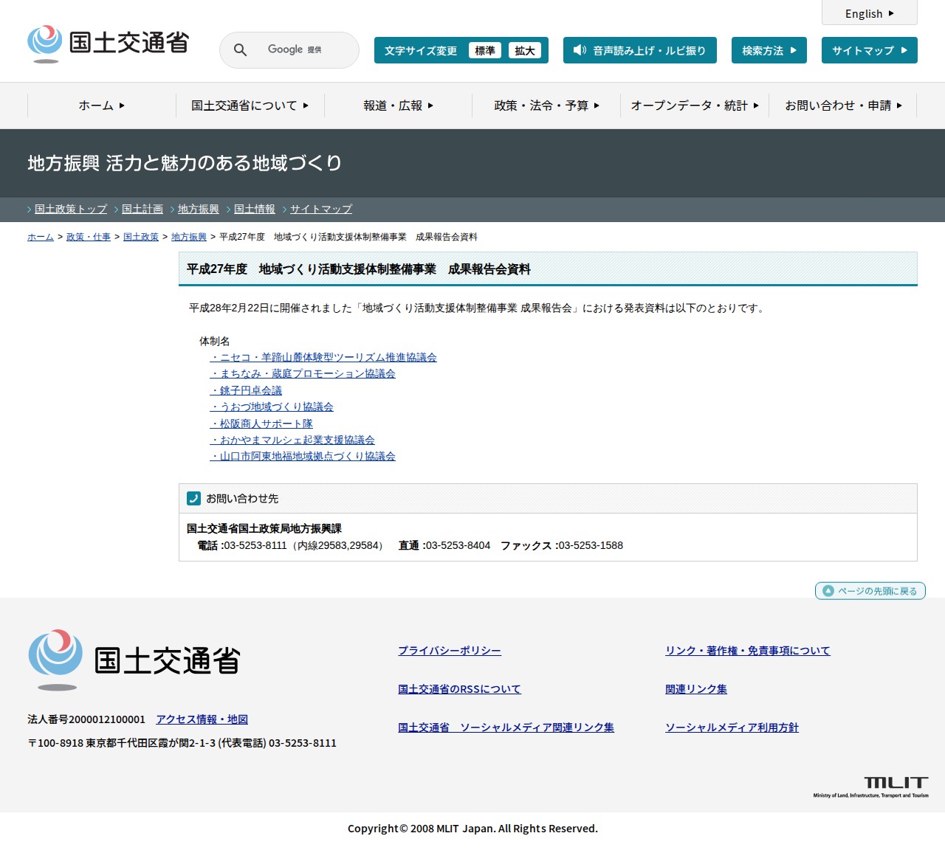Viewport: 945px width, 850px height.
Task: Click the MLIT logo in header
Action: (x=109, y=44)
